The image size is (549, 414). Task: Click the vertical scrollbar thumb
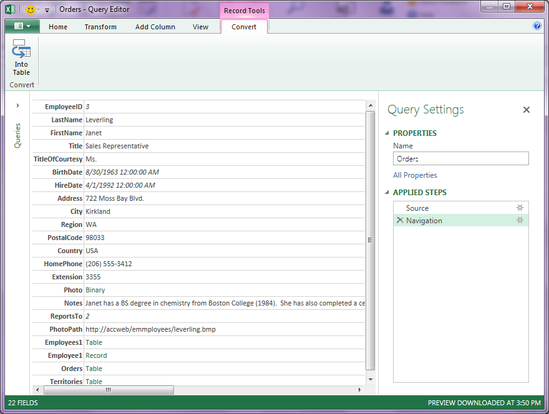tap(371, 241)
